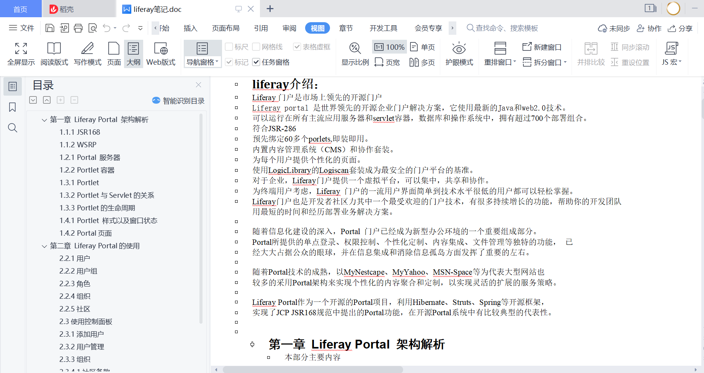Viewport: 704px width, 373px height.
Task: Switch to the 页面布局 tab
Action: pyautogui.click(x=225, y=28)
